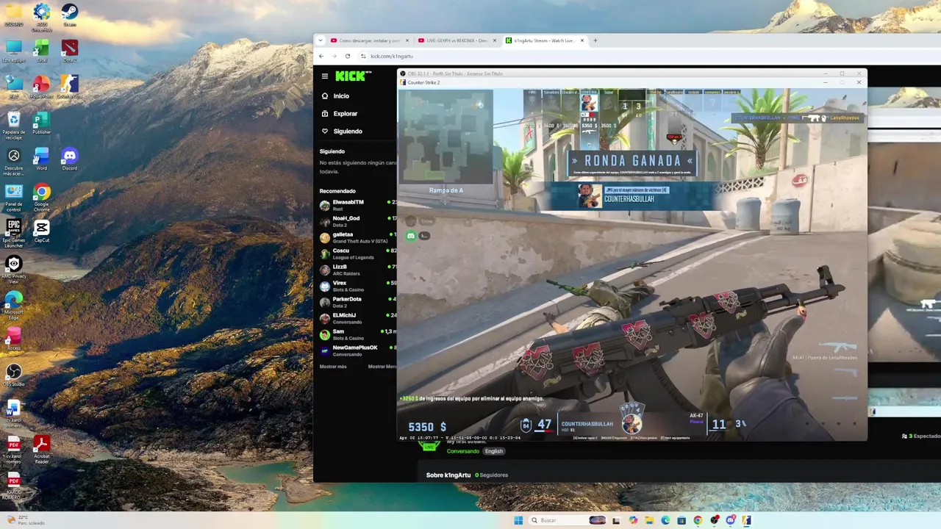Image resolution: width=941 pixels, height=529 pixels.
Task: Open recommended channel NoaH_God
Action: coord(358,221)
